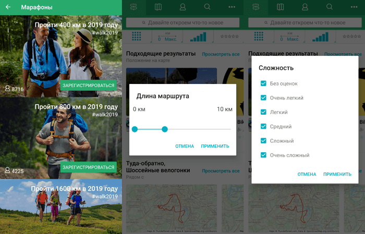Screen dimensions: 365x234
Task: Click Просмотреть все beside Подходящие результаты, middle screen
Action: pos(221,54)
